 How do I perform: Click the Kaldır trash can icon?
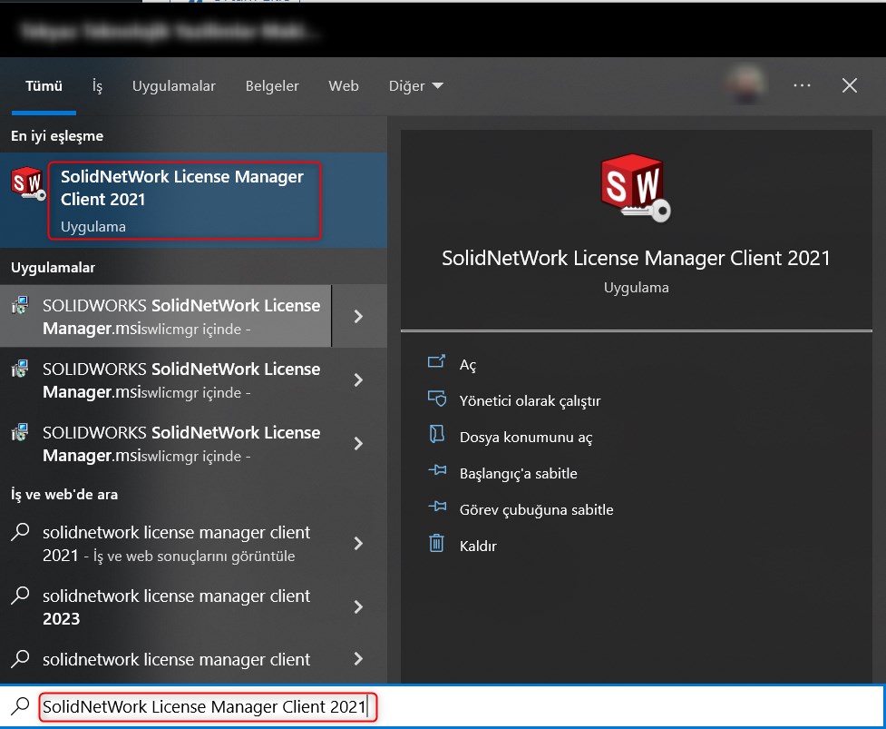tap(436, 545)
